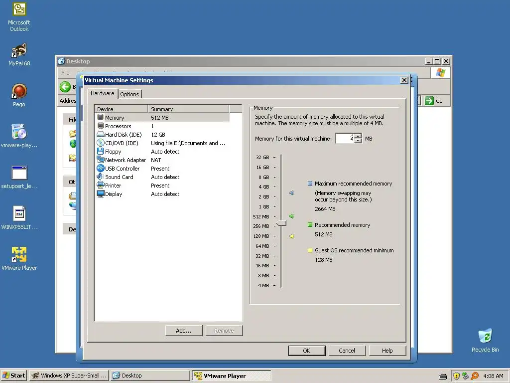Screen dimensions: 510x383
Task: Switch to the Options tab
Action: (129, 94)
